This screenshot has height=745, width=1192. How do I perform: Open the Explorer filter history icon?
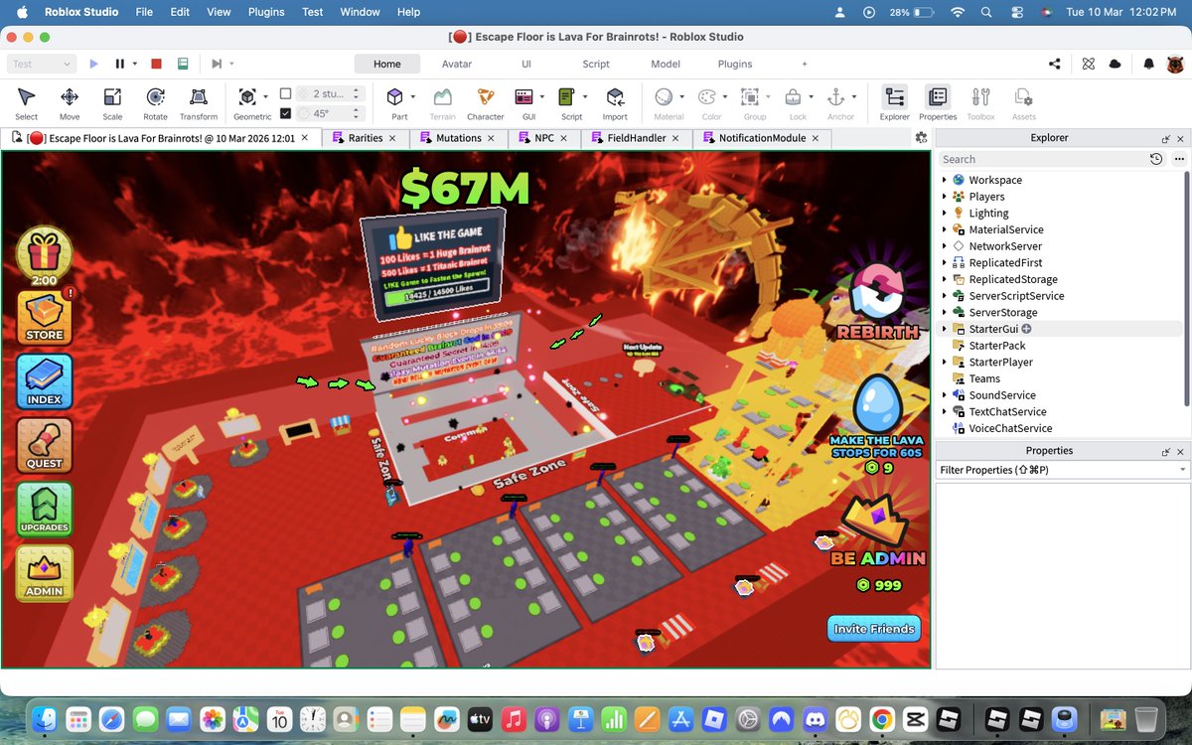pyautogui.click(x=1156, y=159)
